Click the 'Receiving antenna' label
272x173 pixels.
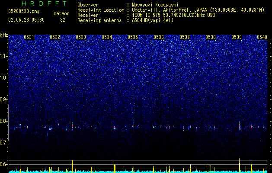99,20
